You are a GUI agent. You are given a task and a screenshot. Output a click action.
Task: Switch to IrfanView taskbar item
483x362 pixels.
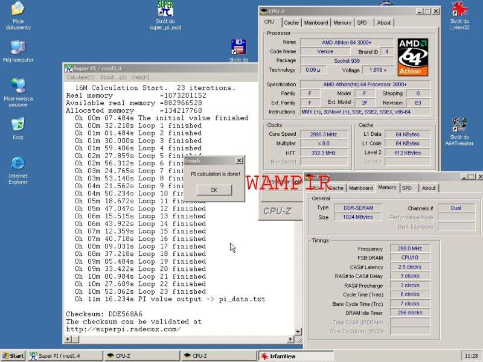[296, 356]
